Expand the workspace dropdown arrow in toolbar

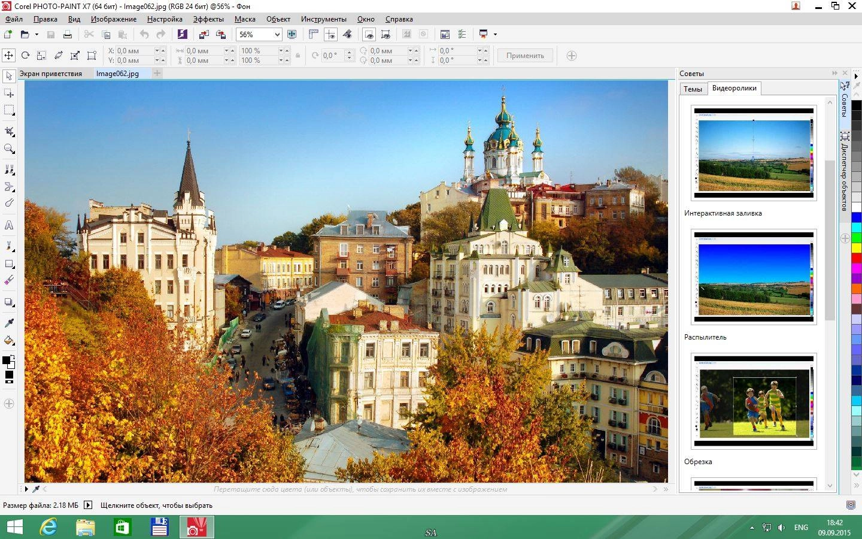click(495, 34)
